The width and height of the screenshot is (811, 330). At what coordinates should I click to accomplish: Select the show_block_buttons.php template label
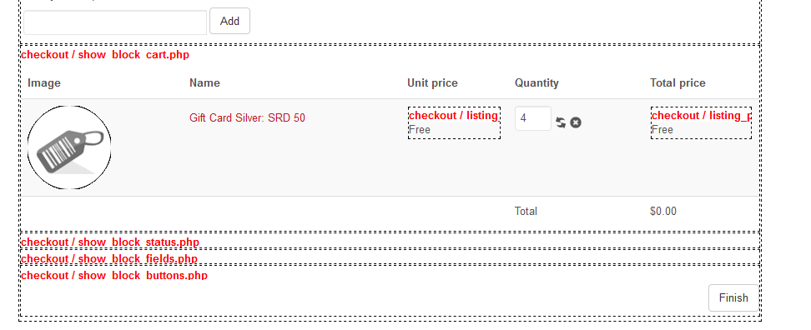tap(113, 275)
